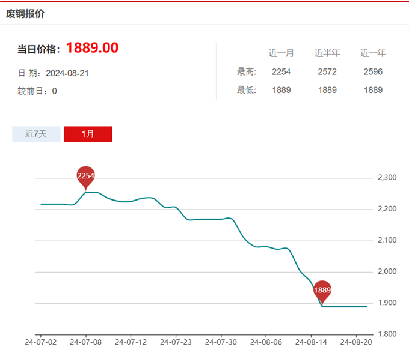
Task: Click the 2,300 y-axis label
Action: (x=387, y=178)
